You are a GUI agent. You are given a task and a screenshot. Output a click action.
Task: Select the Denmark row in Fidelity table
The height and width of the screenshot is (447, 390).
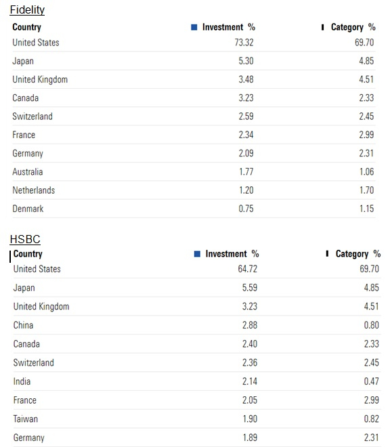click(194, 209)
